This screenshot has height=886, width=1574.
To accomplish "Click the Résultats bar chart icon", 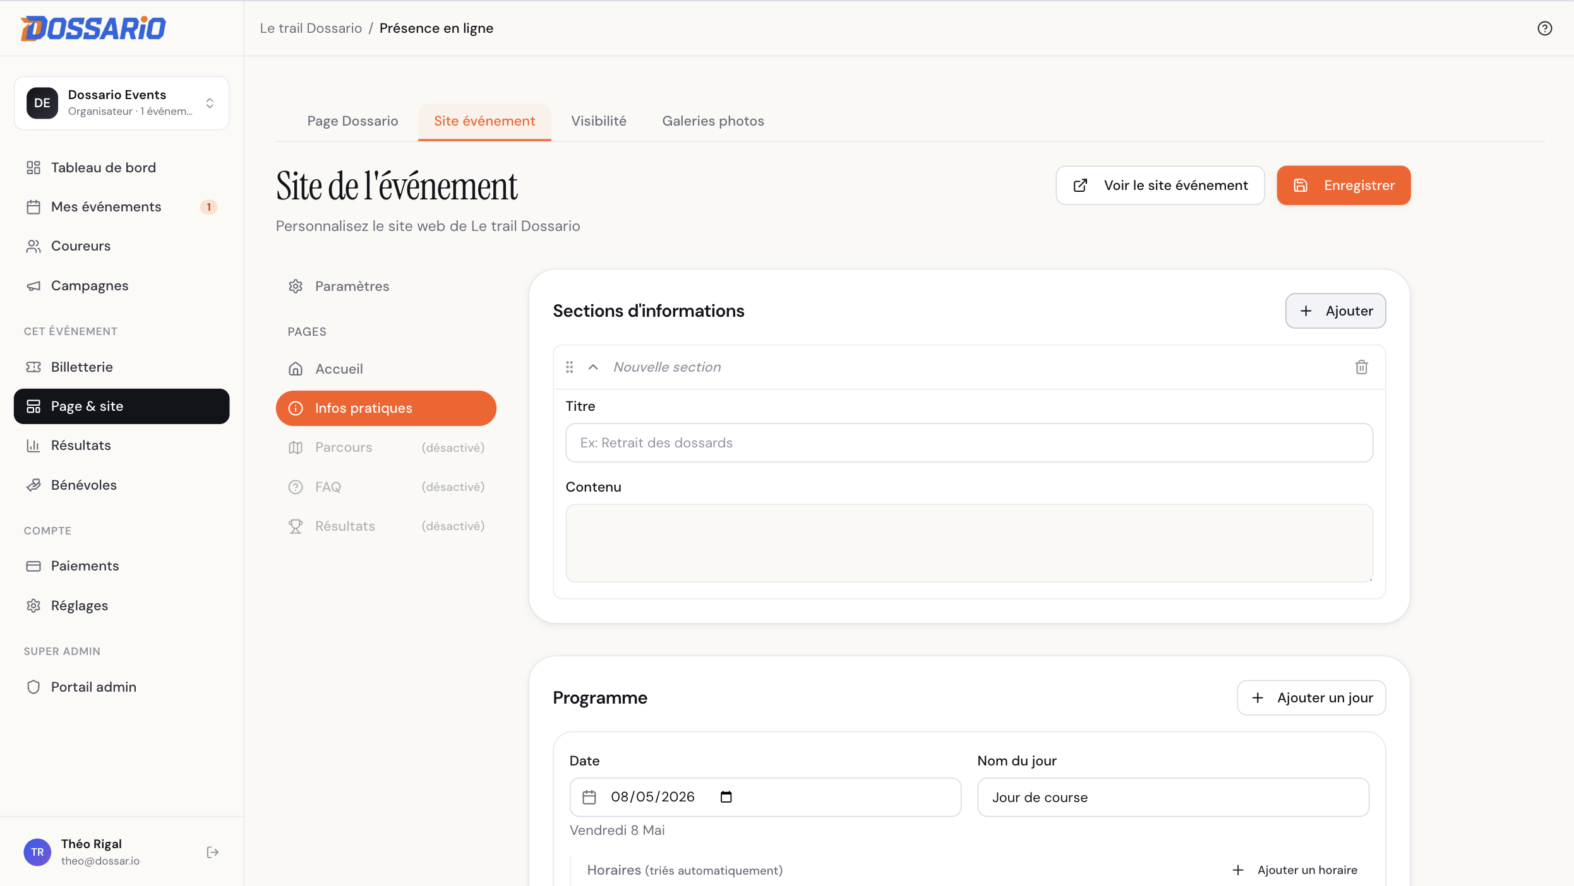I will click(33, 446).
